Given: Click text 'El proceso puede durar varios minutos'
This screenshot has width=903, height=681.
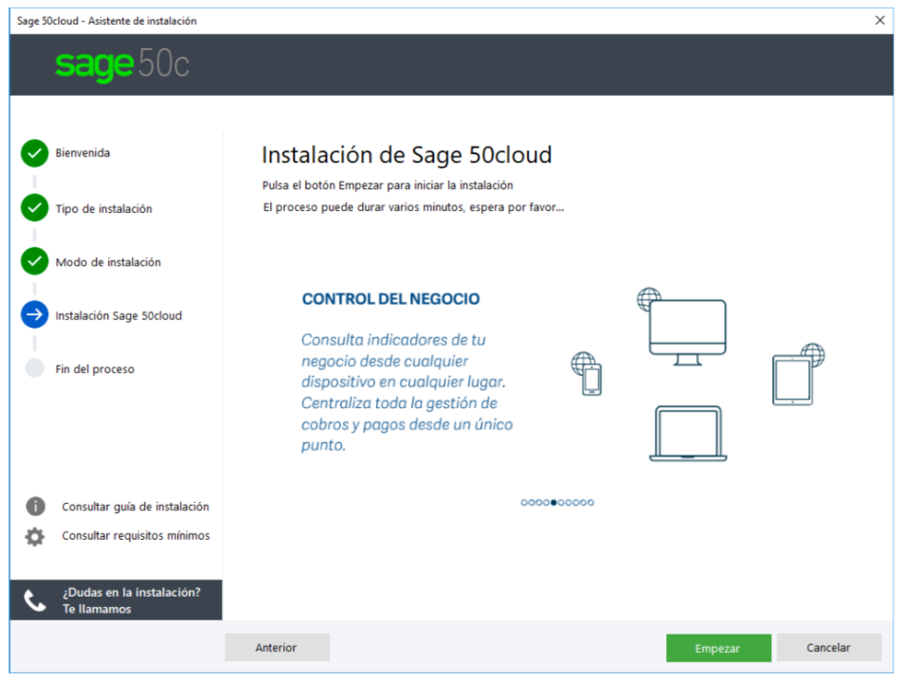Looking at the screenshot, I should (413, 207).
